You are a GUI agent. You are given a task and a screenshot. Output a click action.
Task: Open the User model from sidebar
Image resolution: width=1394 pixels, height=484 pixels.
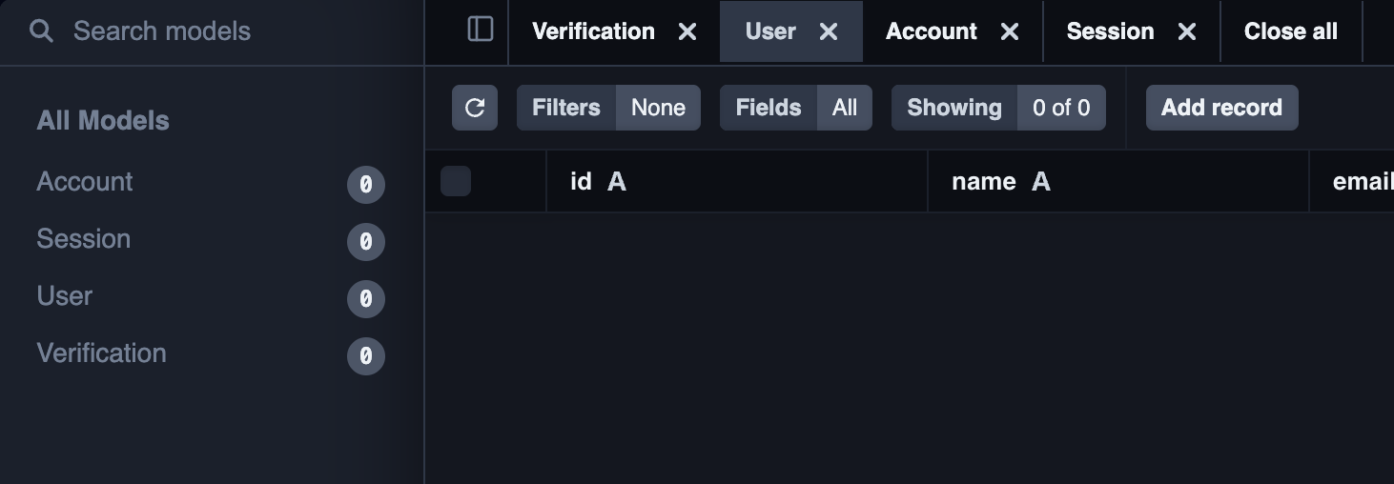65,296
